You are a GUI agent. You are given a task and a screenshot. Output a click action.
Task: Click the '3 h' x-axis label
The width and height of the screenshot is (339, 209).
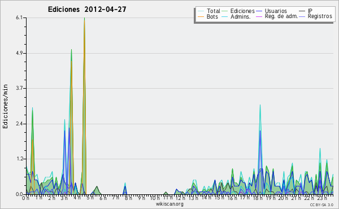pyautogui.click(x=64, y=198)
